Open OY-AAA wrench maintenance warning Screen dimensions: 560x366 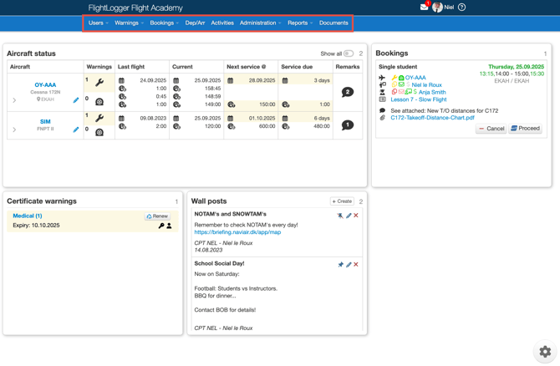pyautogui.click(x=99, y=83)
